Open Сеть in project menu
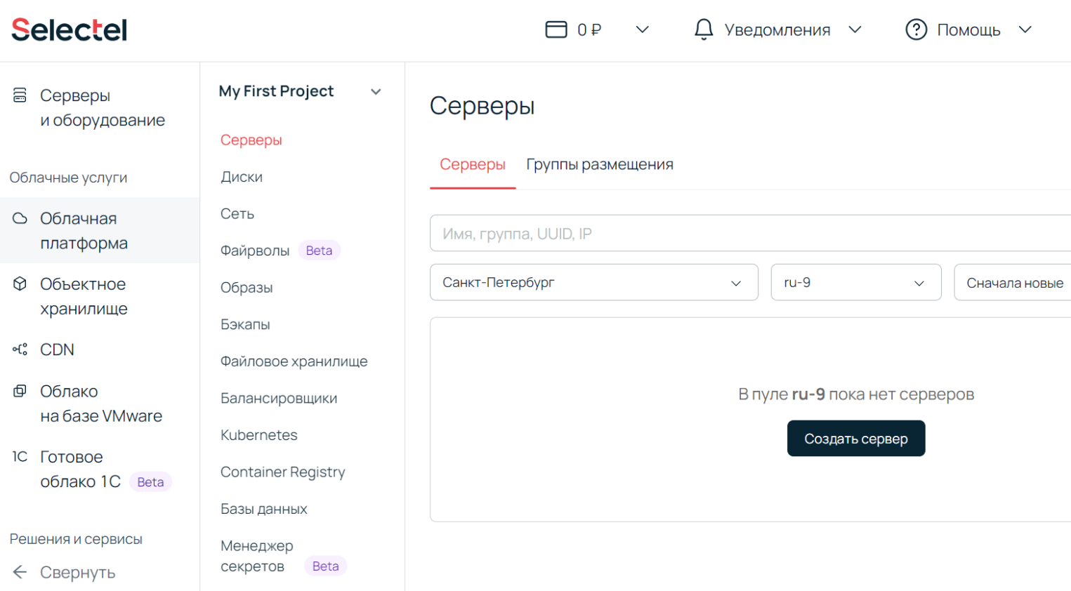This screenshot has width=1071, height=591. (237, 214)
